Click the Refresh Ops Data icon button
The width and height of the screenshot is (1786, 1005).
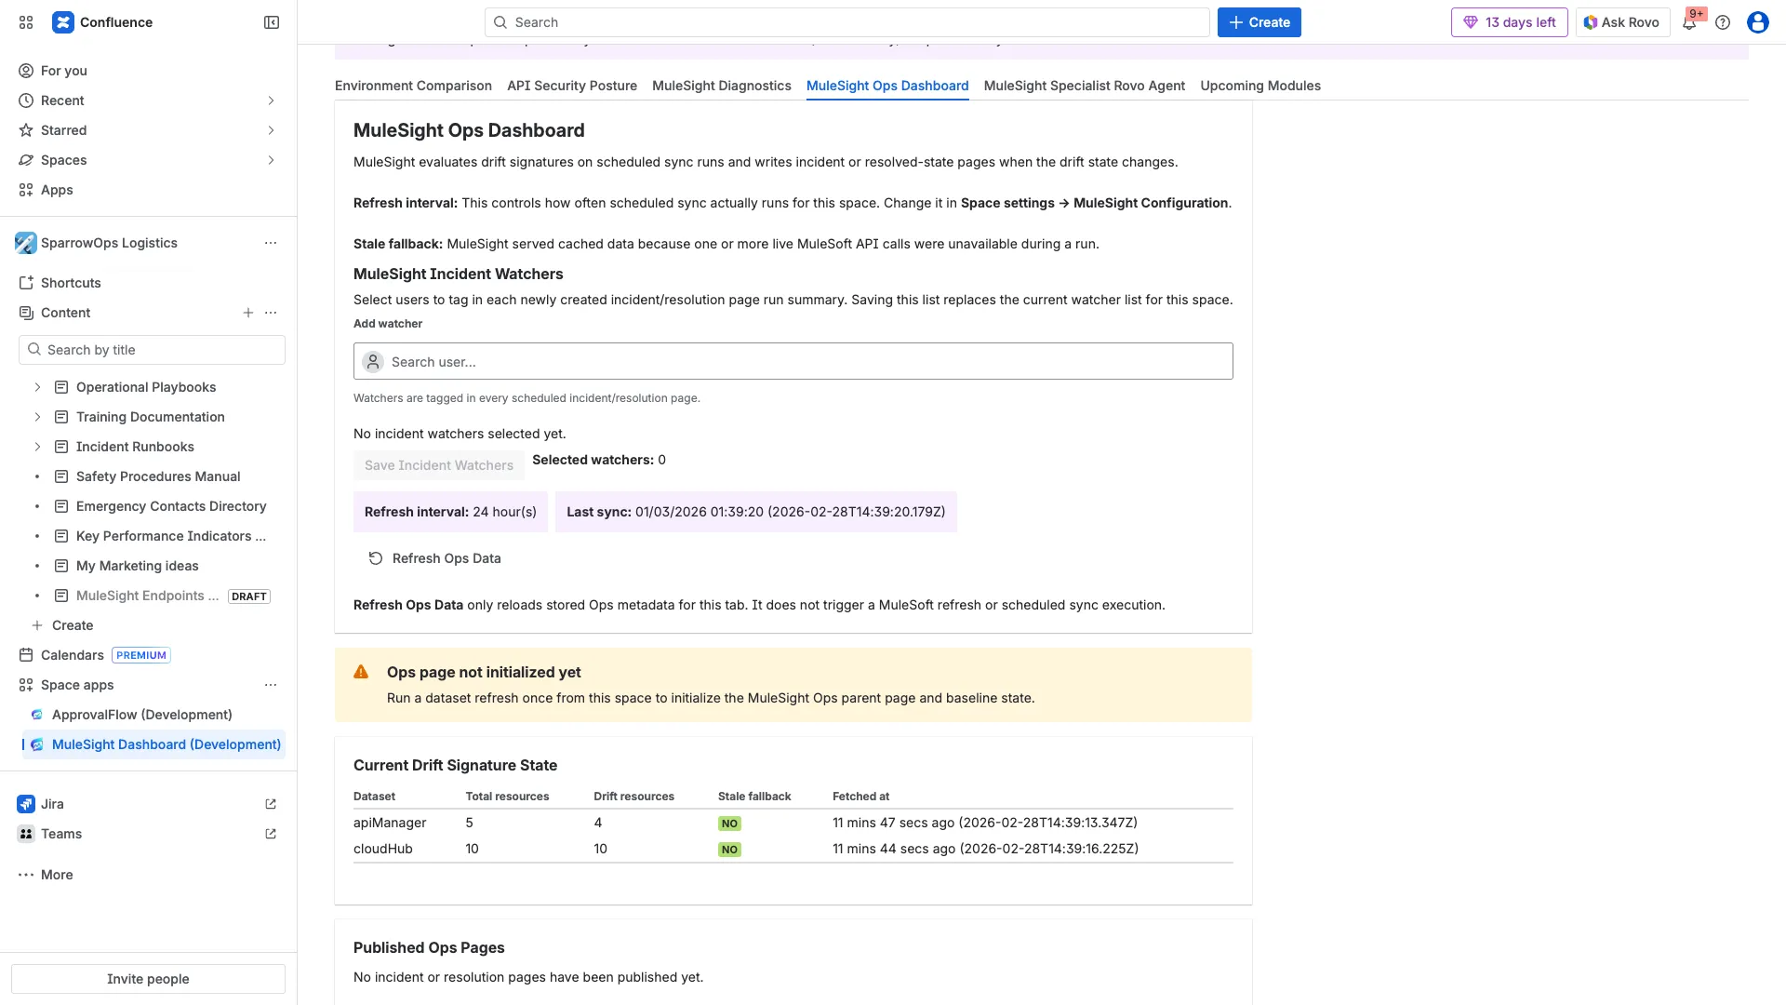(x=376, y=558)
